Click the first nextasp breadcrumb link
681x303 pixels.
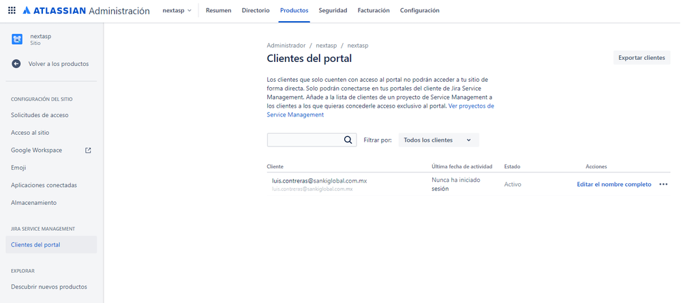[x=327, y=45]
